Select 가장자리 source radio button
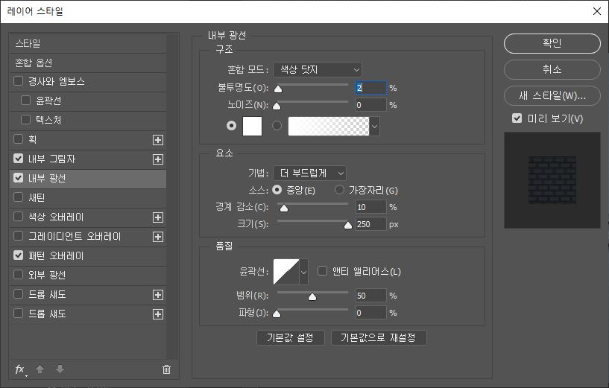This screenshot has height=388, width=609. tap(339, 190)
